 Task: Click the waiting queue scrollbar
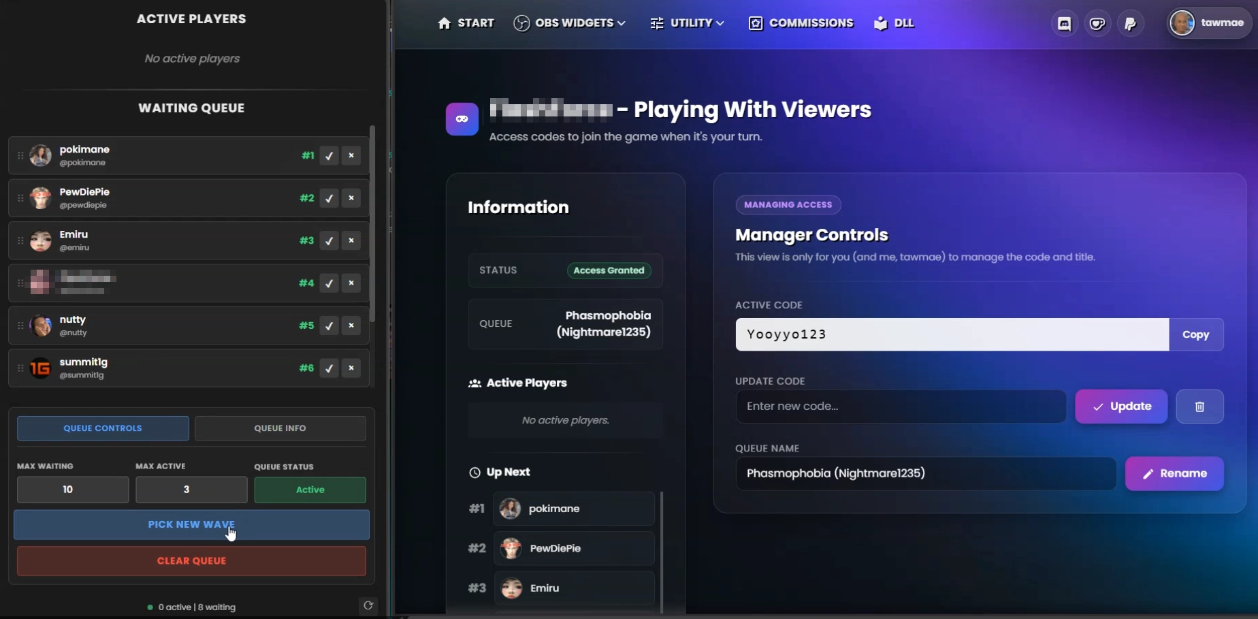(372, 225)
